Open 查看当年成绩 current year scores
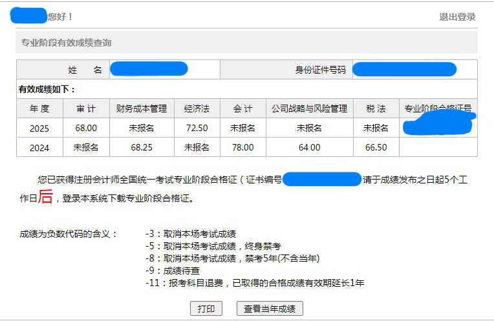The height and width of the screenshot is (321, 494). click(270, 309)
